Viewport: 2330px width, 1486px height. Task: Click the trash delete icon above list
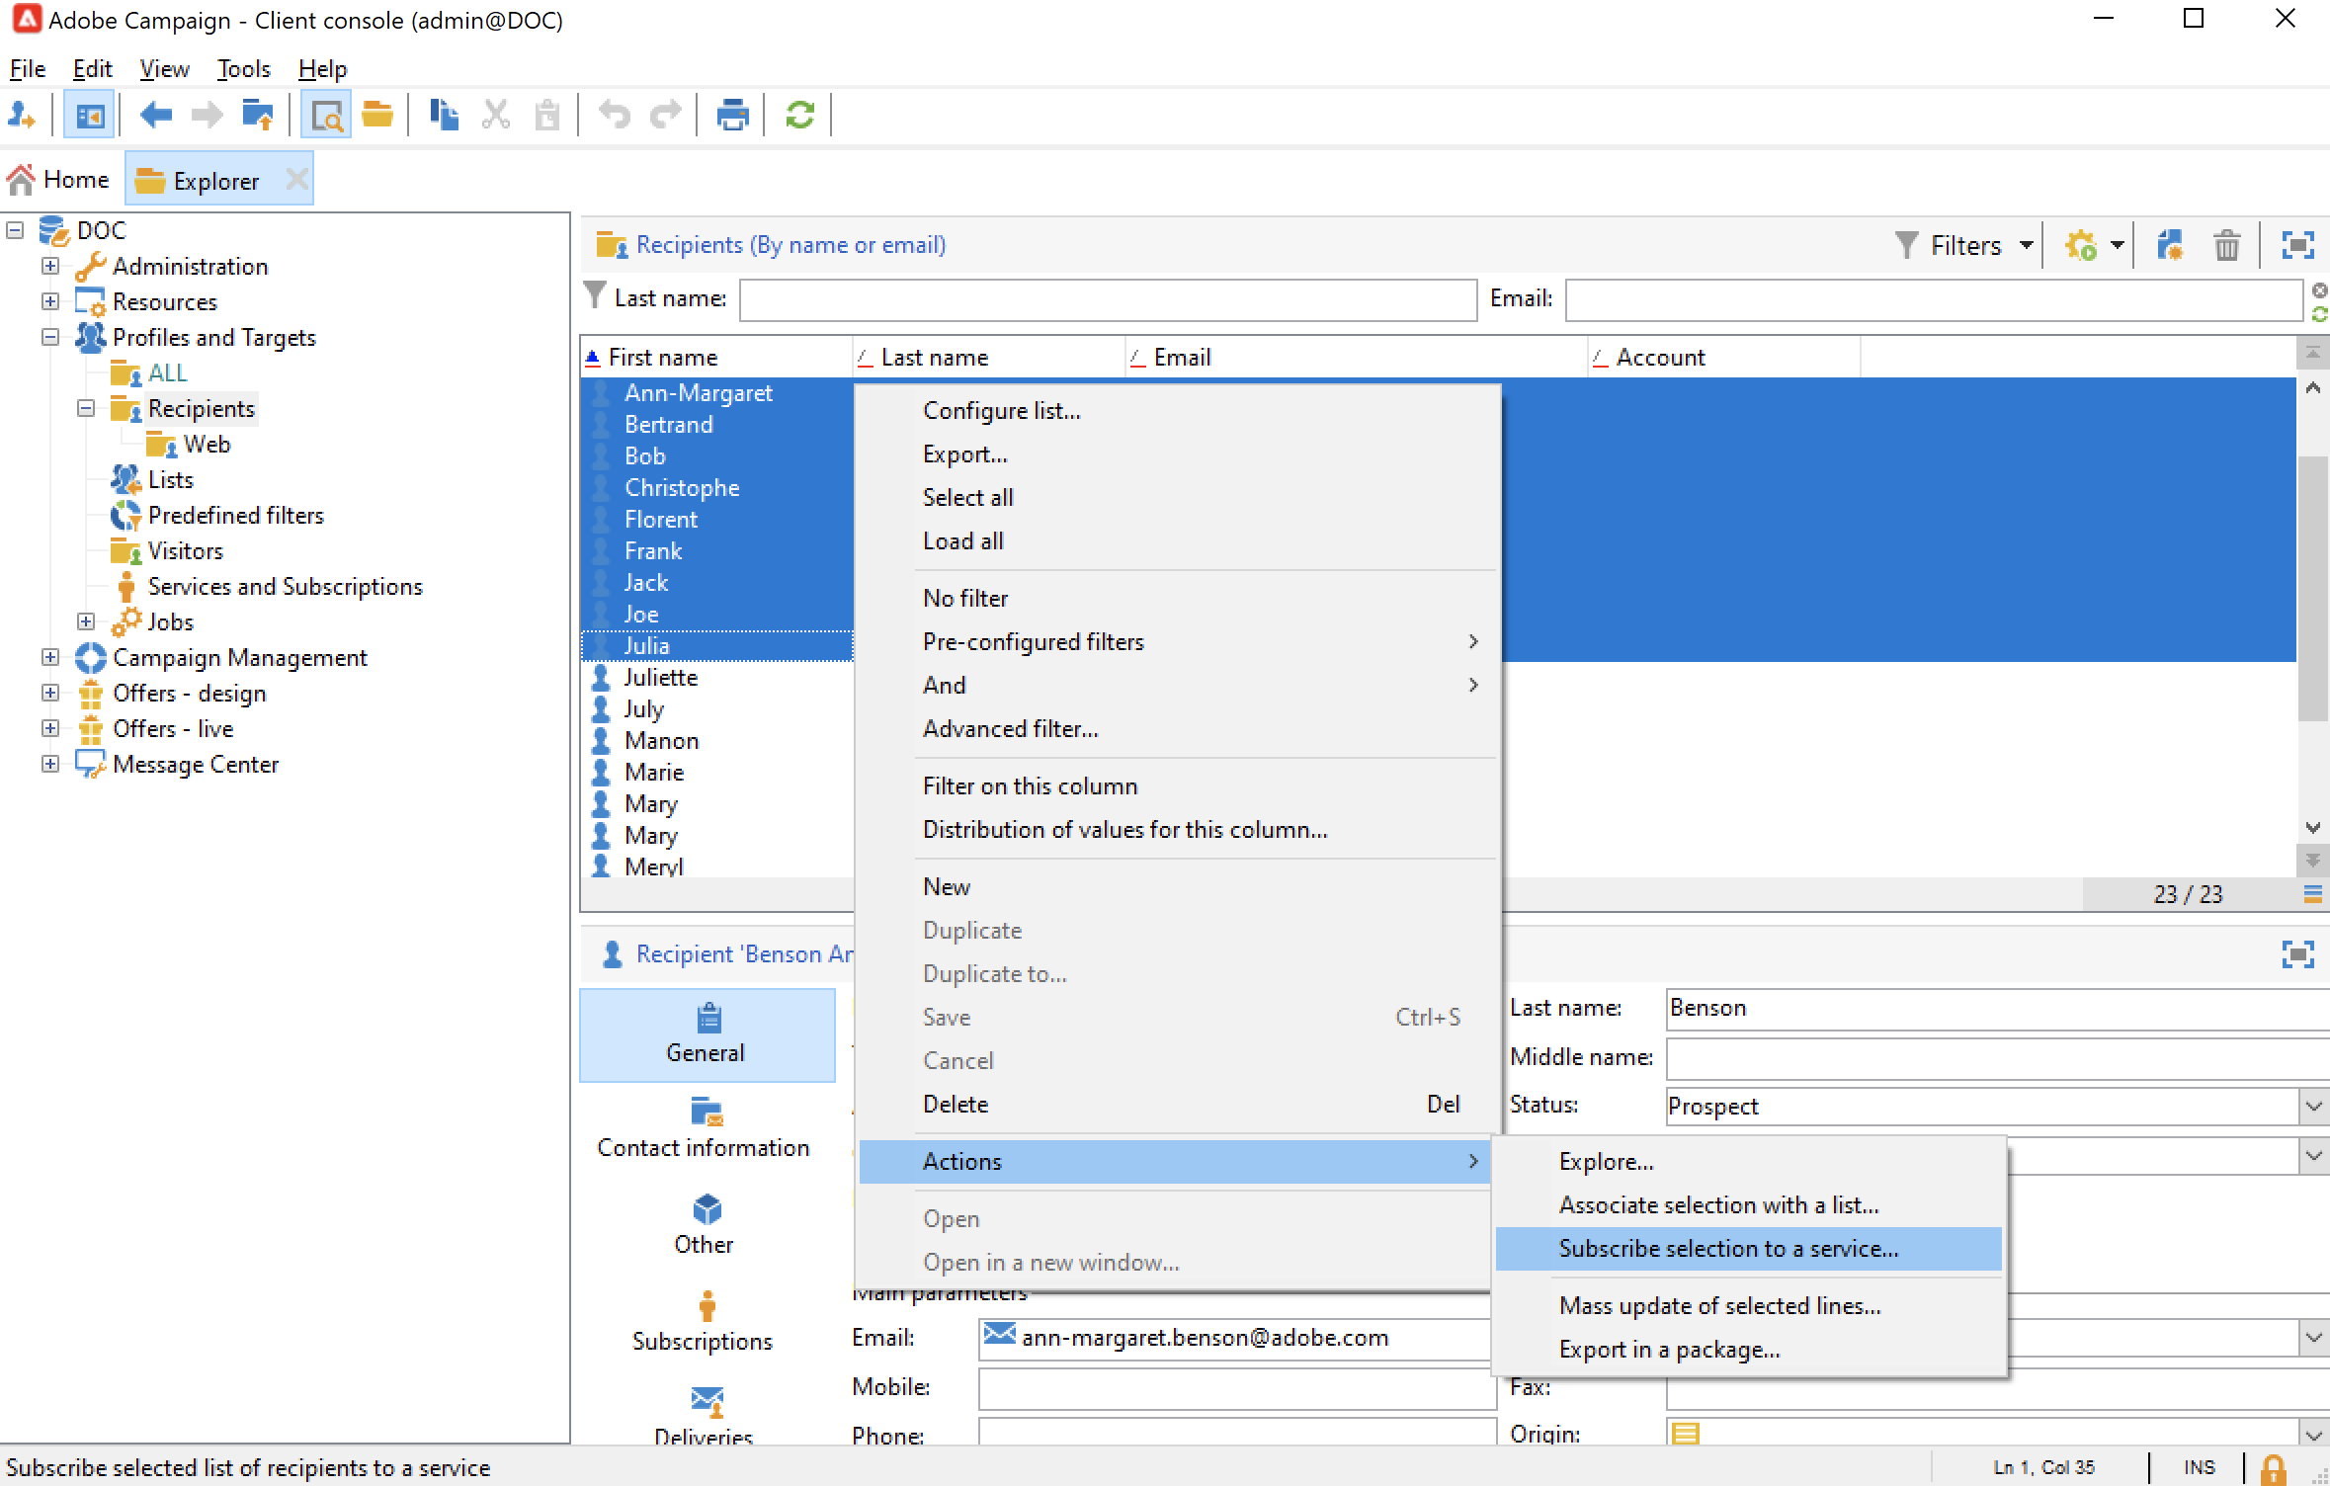(x=2226, y=245)
